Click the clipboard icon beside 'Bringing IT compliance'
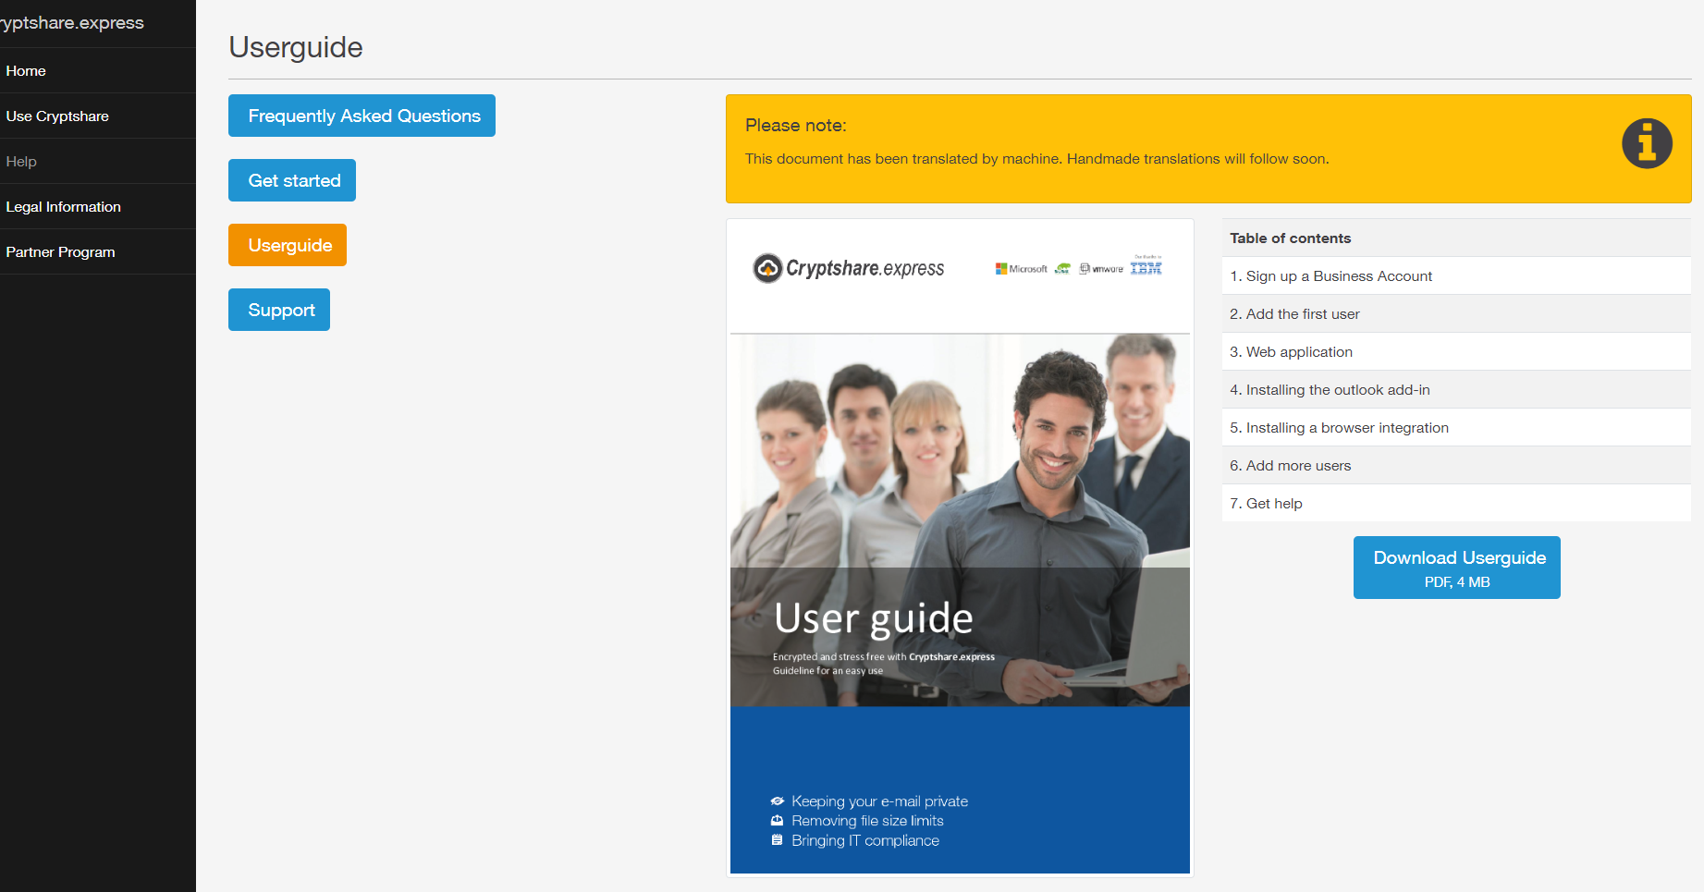 point(777,840)
